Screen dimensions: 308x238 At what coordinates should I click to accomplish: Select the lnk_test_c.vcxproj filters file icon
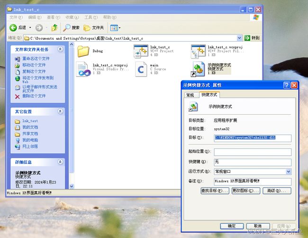[x=198, y=51]
